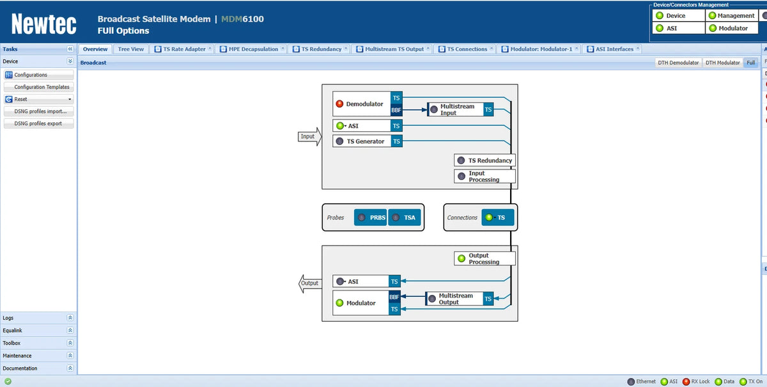Switch to the Tree View tab
767x387 pixels.
point(131,49)
